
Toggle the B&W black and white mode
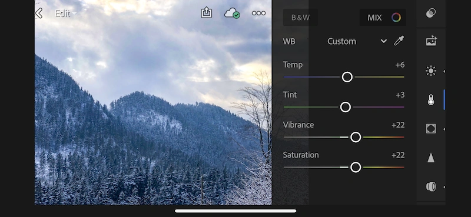300,18
